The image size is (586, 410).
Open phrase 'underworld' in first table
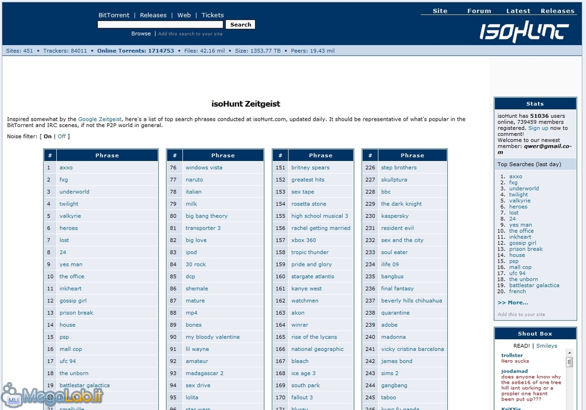tap(74, 192)
